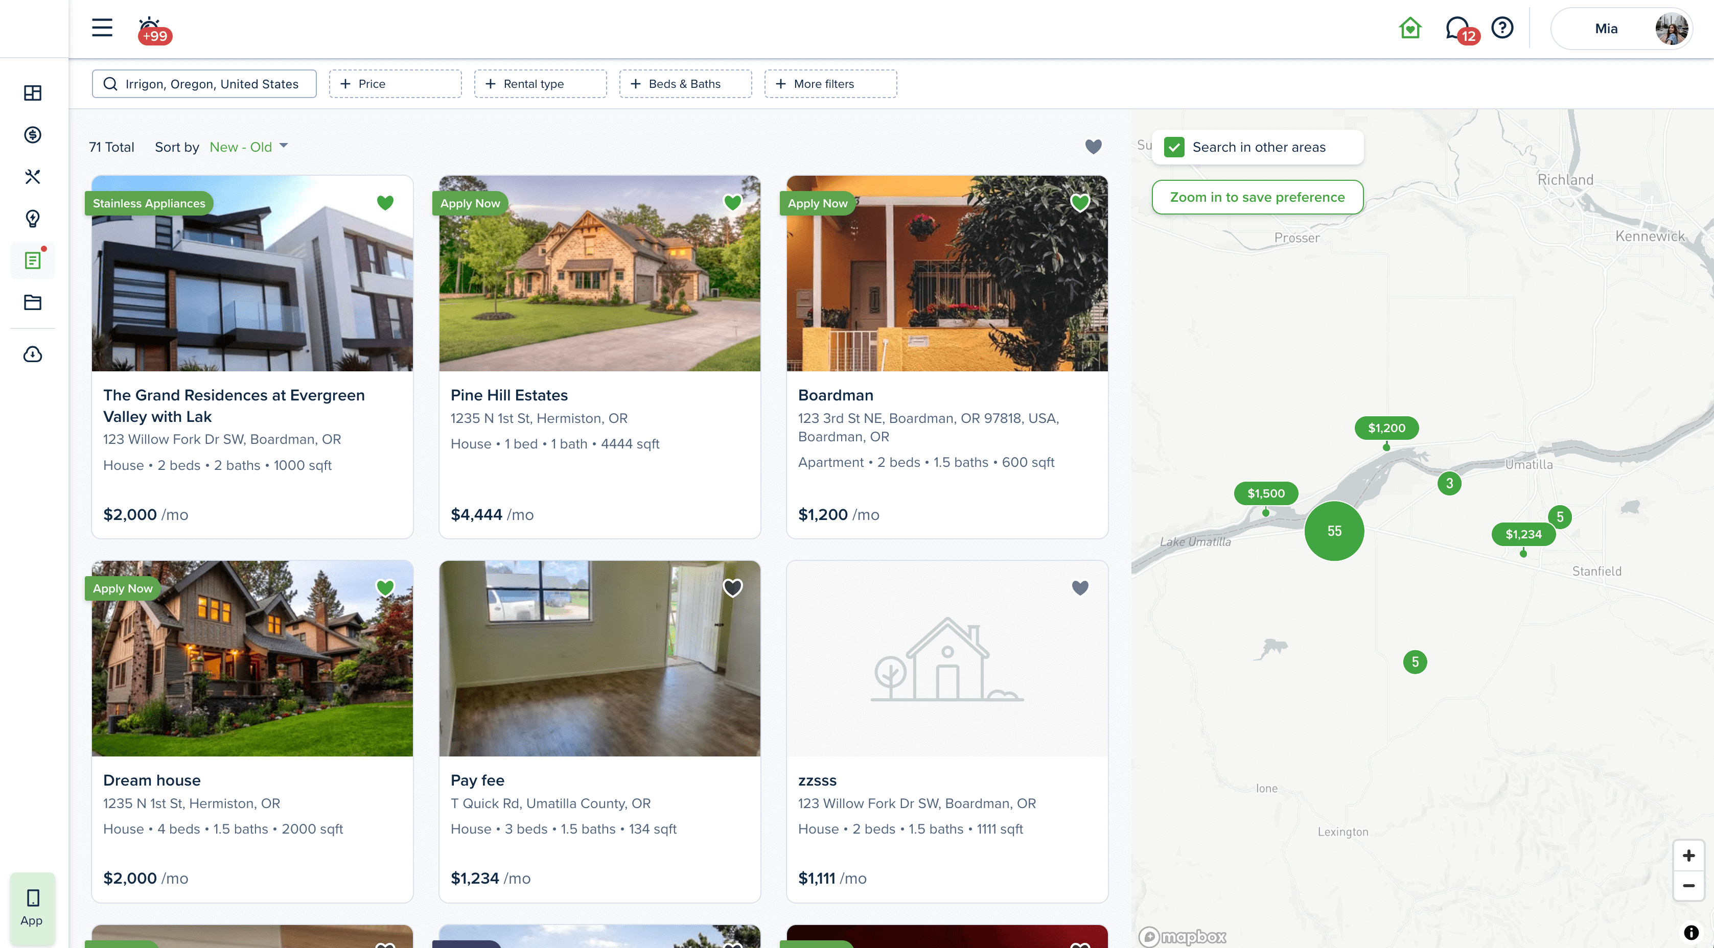
Task: Open the Beds & Baths filter
Action: coord(685,84)
